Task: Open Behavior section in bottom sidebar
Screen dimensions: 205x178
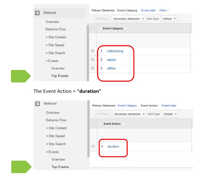Action: coord(50,103)
